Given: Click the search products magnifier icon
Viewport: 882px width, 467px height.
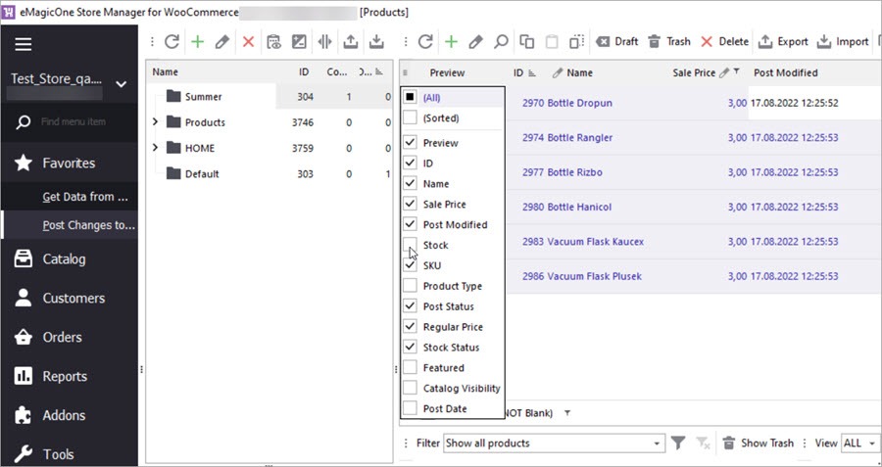Looking at the screenshot, I should pyautogui.click(x=501, y=42).
